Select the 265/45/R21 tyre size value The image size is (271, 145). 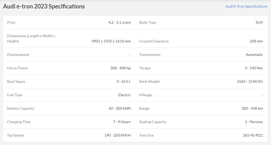point(253,135)
